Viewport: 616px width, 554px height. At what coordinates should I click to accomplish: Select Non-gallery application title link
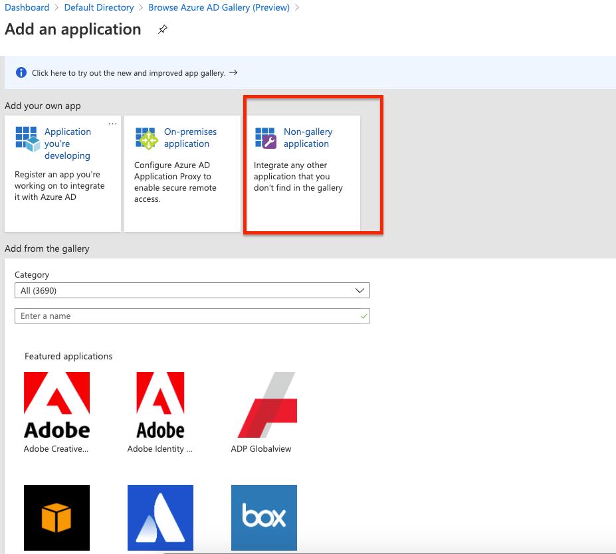(308, 138)
